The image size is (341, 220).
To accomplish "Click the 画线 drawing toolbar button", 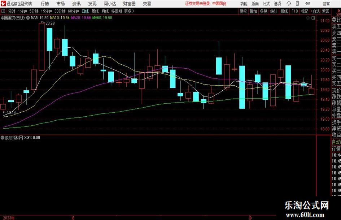I will pos(284,11).
